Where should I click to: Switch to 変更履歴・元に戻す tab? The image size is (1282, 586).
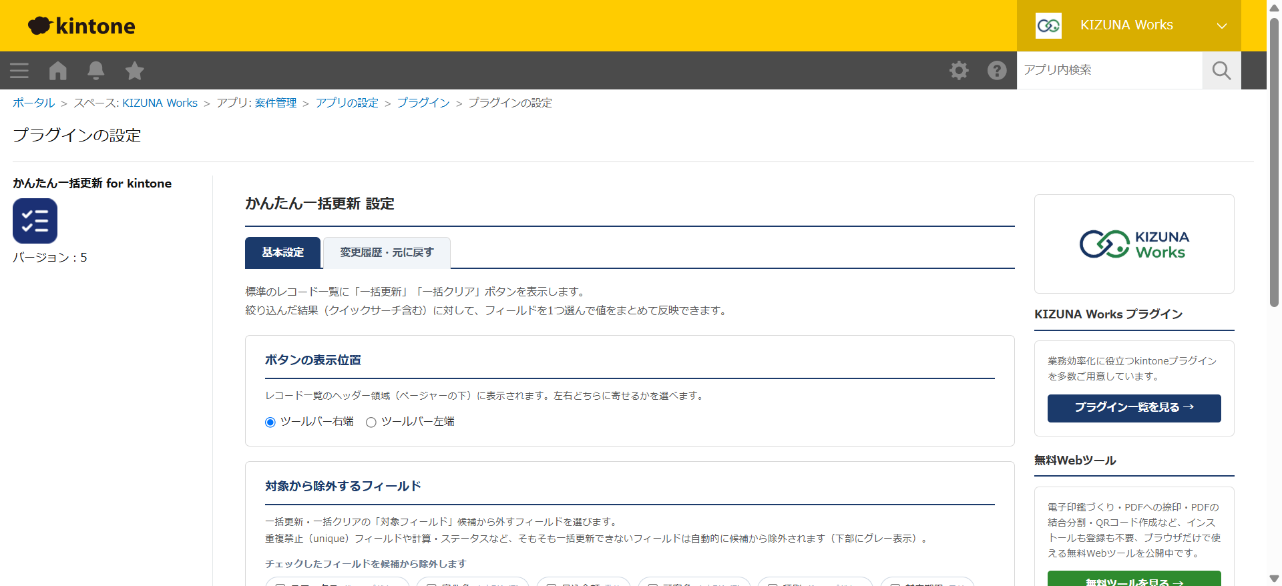387,252
